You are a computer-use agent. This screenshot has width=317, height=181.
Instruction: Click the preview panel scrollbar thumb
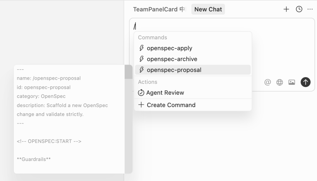pyautogui.click(x=128, y=72)
